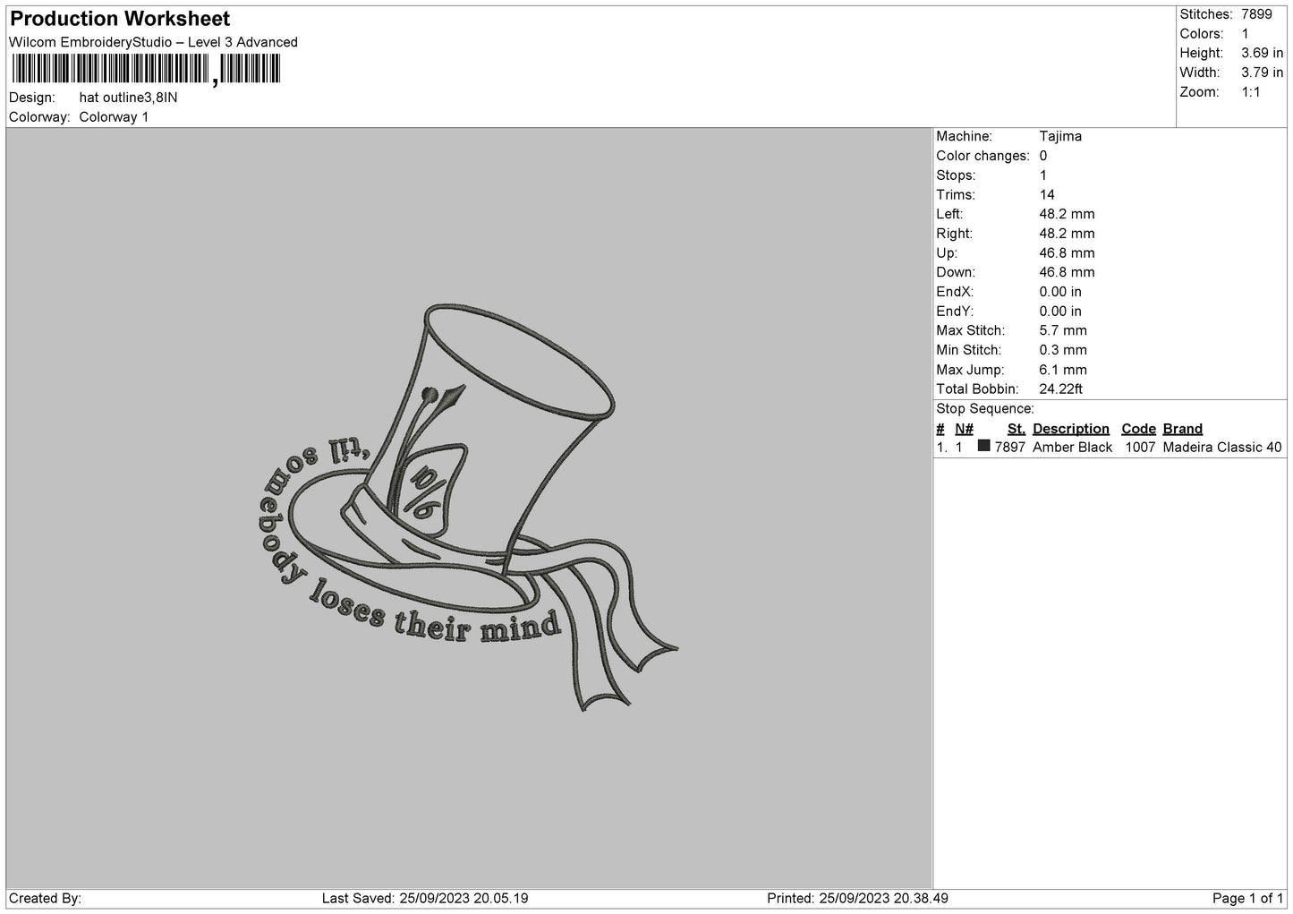The width and height of the screenshot is (1293, 914).
Task: Click the Min Stitch value 0.3 mm
Action: (x=1063, y=351)
